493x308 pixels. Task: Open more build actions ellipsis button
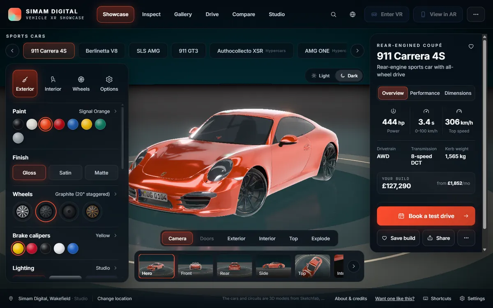pyautogui.click(x=466, y=238)
